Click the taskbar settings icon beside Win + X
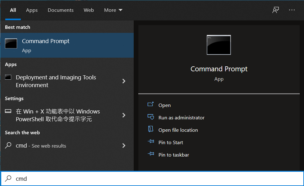This screenshot has width=304, height=186. pos(8,111)
